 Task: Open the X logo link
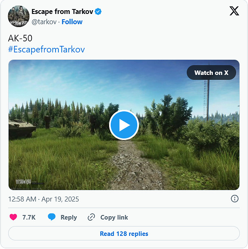234,11
